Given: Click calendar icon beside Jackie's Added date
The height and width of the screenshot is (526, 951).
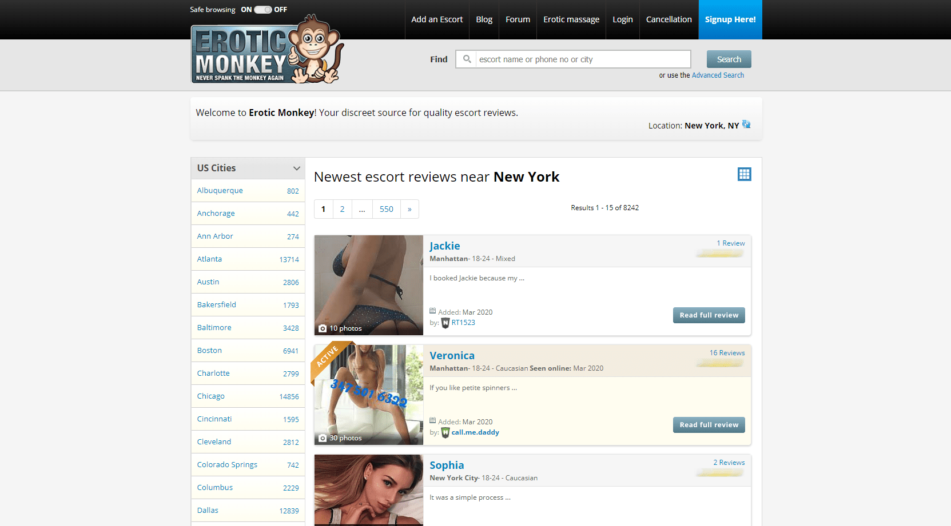Looking at the screenshot, I should pyautogui.click(x=433, y=311).
